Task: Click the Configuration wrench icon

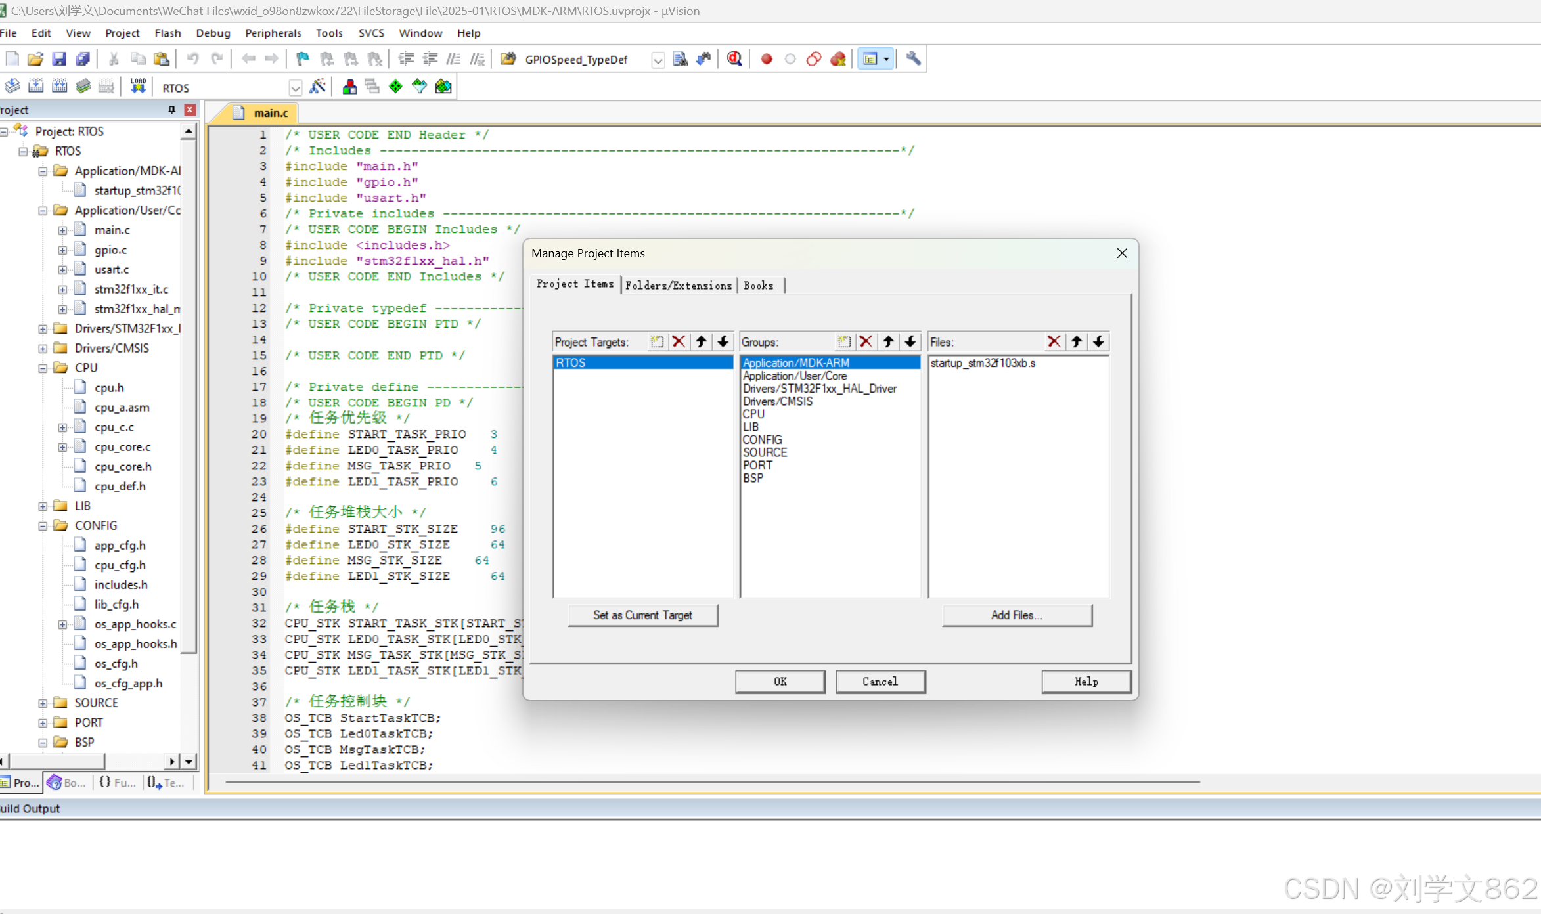Action: (x=913, y=59)
